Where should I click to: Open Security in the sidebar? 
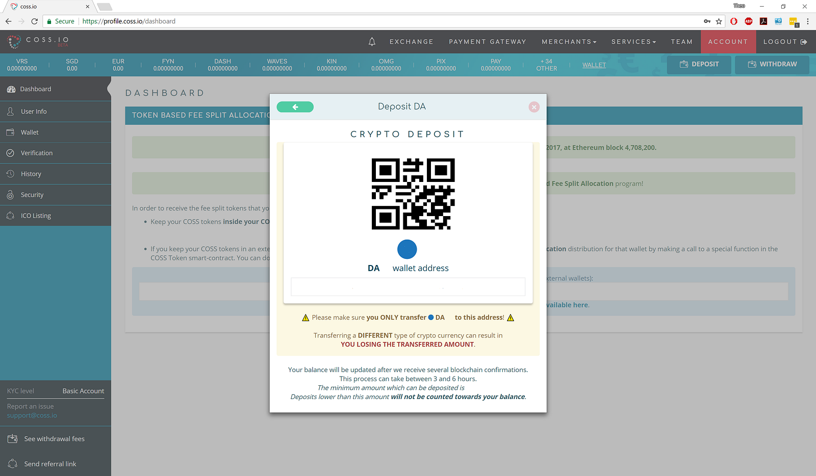point(56,195)
